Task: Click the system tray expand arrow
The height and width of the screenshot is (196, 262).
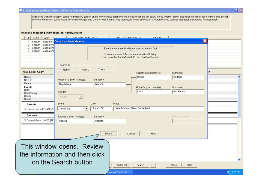Action: (x=228, y=172)
